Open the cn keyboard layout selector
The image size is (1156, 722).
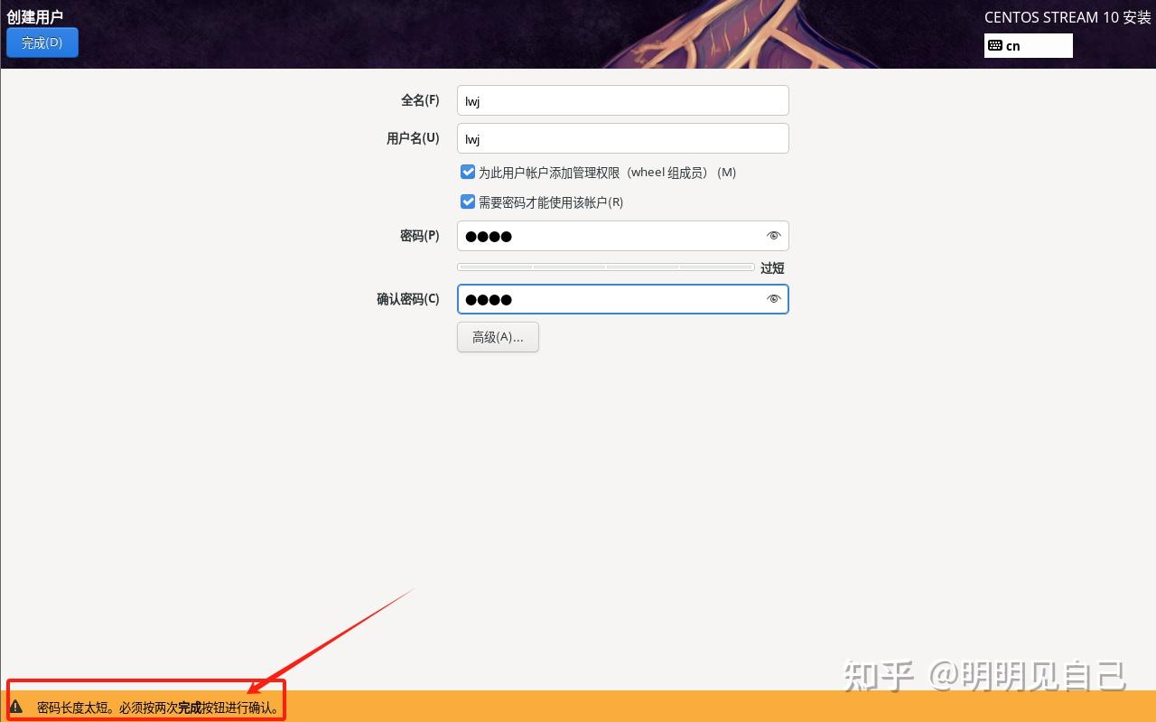point(1028,45)
